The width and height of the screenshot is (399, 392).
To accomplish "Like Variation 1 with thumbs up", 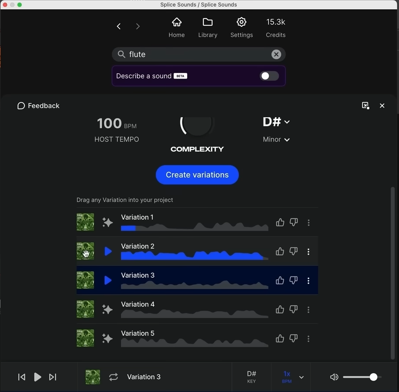I will 280,223.
